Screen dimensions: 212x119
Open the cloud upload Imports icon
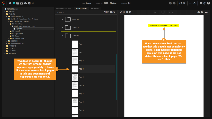point(25,3)
